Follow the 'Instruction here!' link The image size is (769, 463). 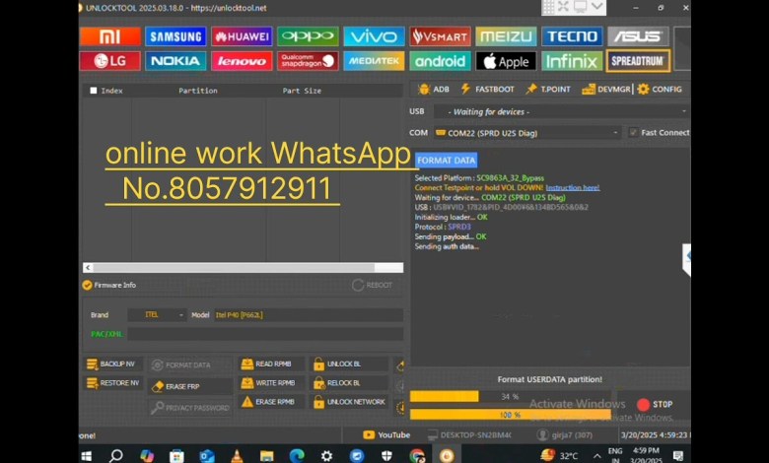(x=572, y=187)
